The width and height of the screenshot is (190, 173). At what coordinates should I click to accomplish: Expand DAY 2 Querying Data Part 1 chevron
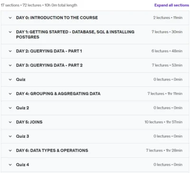tap(10, 51)
